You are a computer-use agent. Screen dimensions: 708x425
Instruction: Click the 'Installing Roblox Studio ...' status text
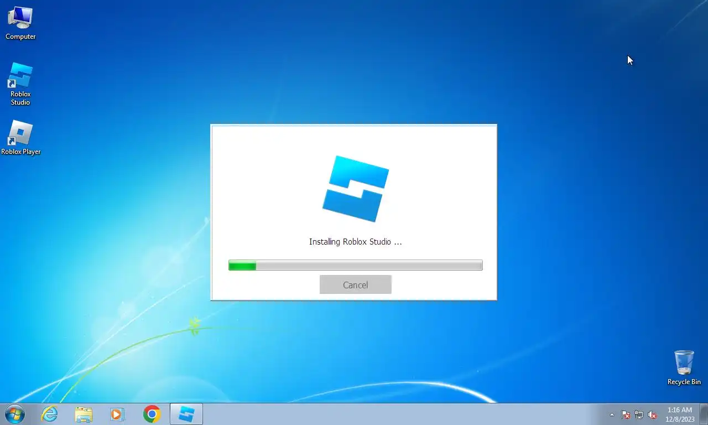pyautogui.click(x=355, y=242)
